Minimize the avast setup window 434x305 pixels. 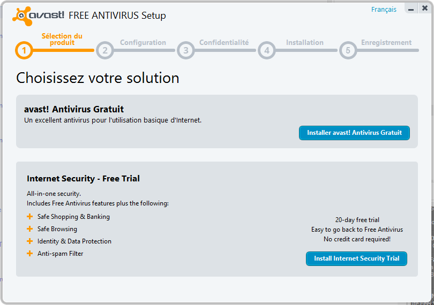tap(411, 10)
